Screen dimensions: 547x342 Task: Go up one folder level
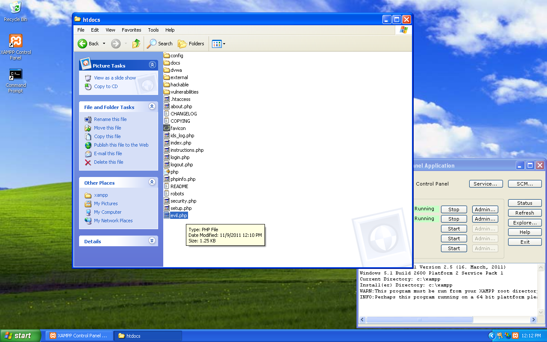pos(136,44)
